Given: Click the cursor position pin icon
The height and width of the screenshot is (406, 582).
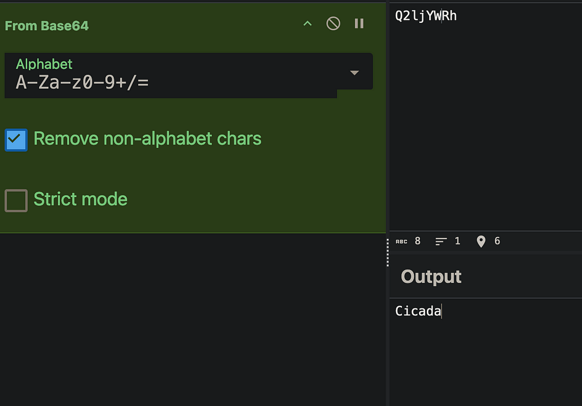Looking at the screenshot, I should click(481, 242).
